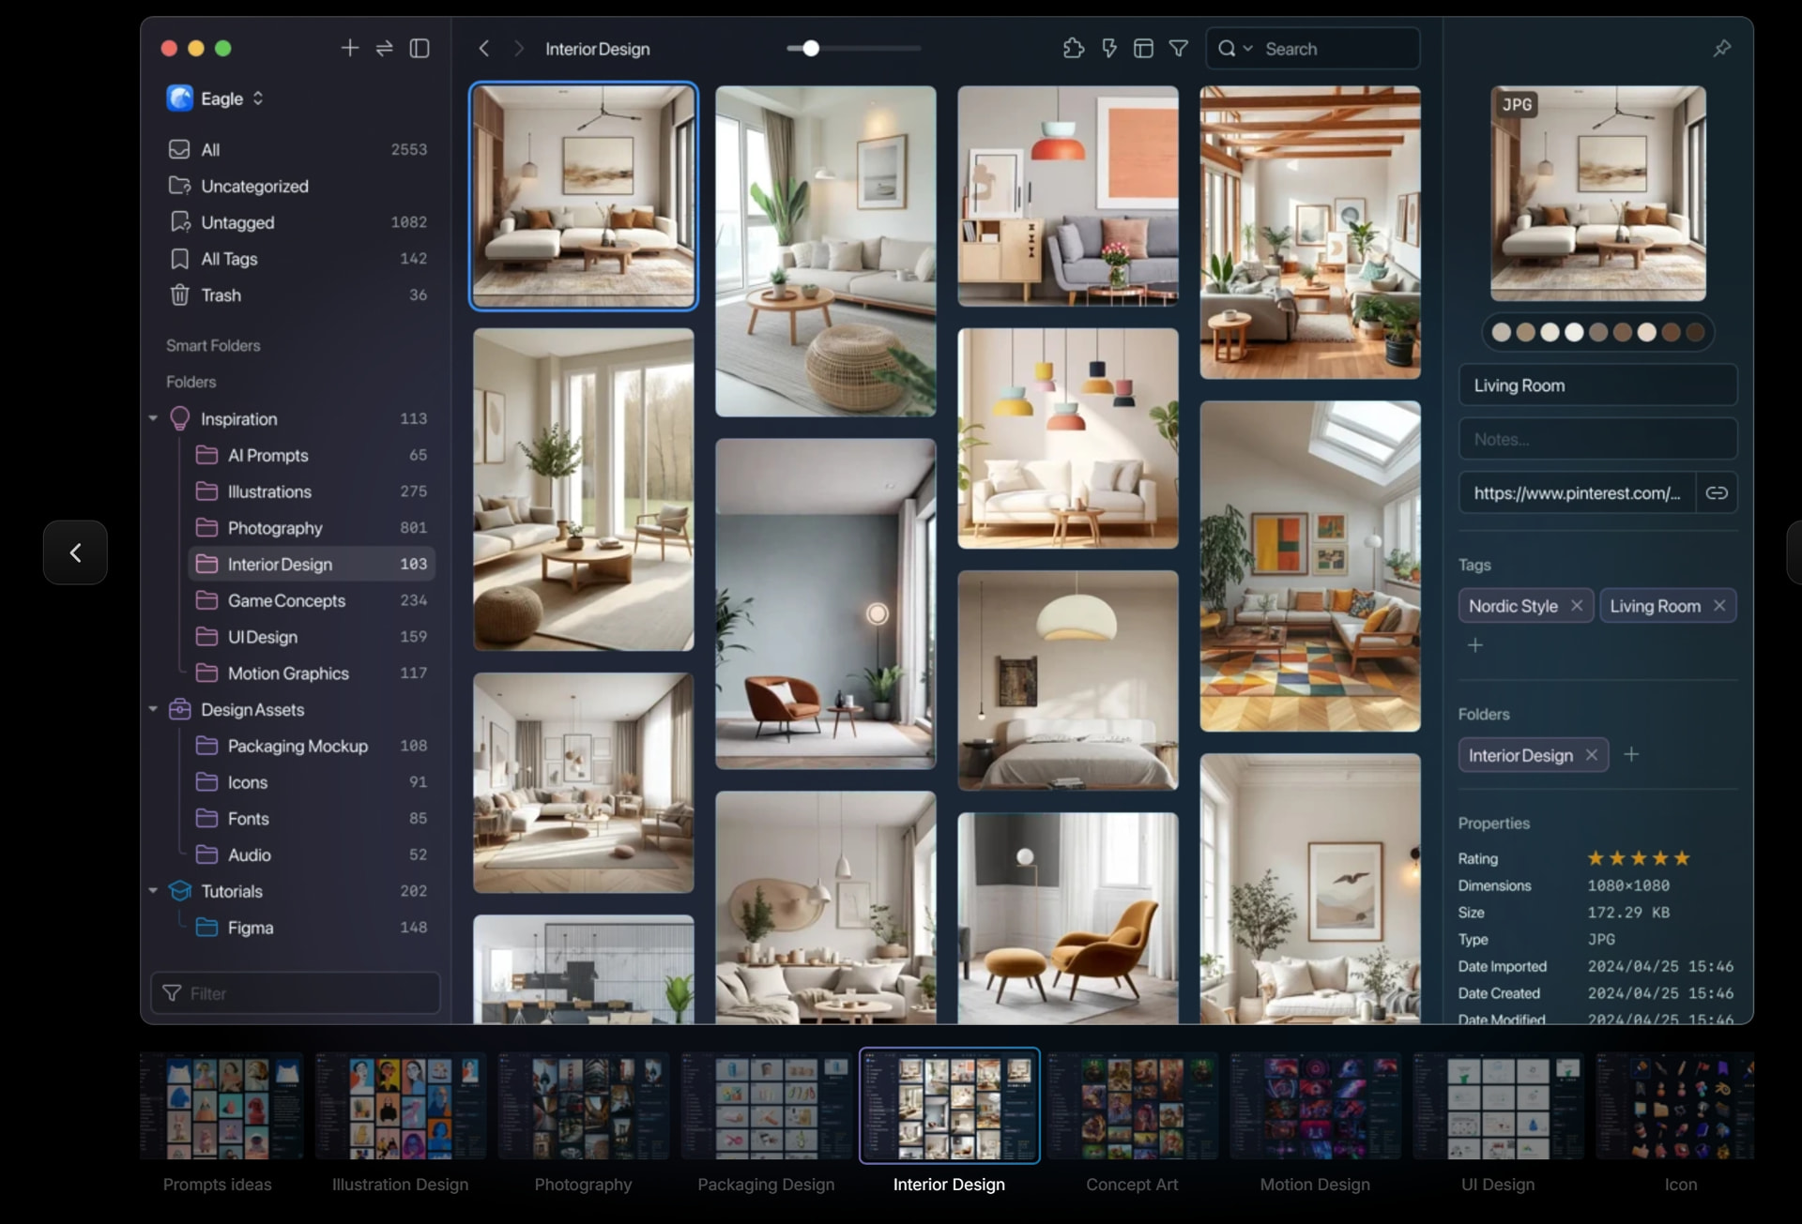
Task: Remove the Nordic Style tag
Action: tap(1577, 606)
